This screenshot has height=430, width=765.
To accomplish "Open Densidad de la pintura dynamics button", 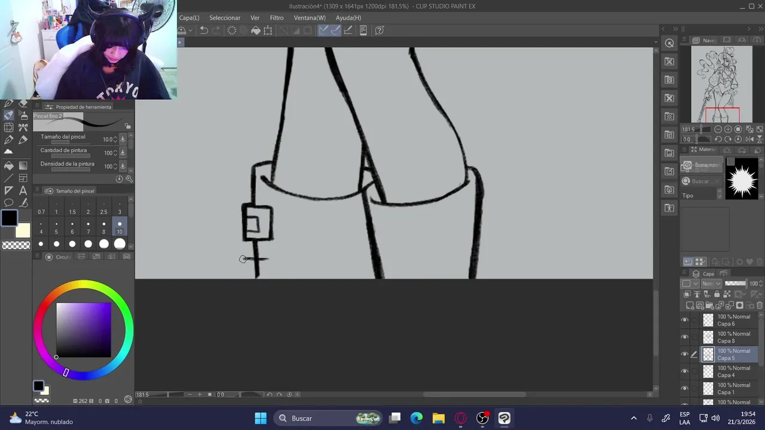I will [123, 166].
